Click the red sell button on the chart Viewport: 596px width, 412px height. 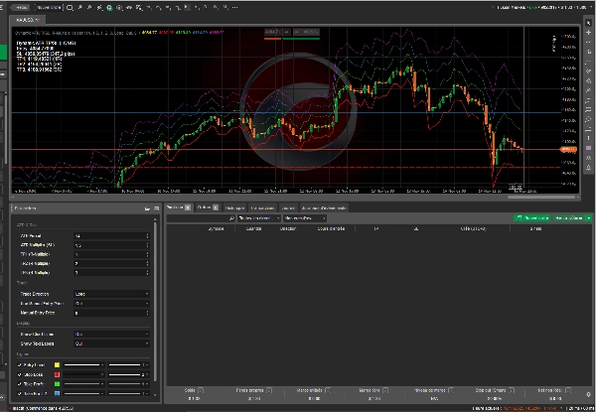(273, 33)
